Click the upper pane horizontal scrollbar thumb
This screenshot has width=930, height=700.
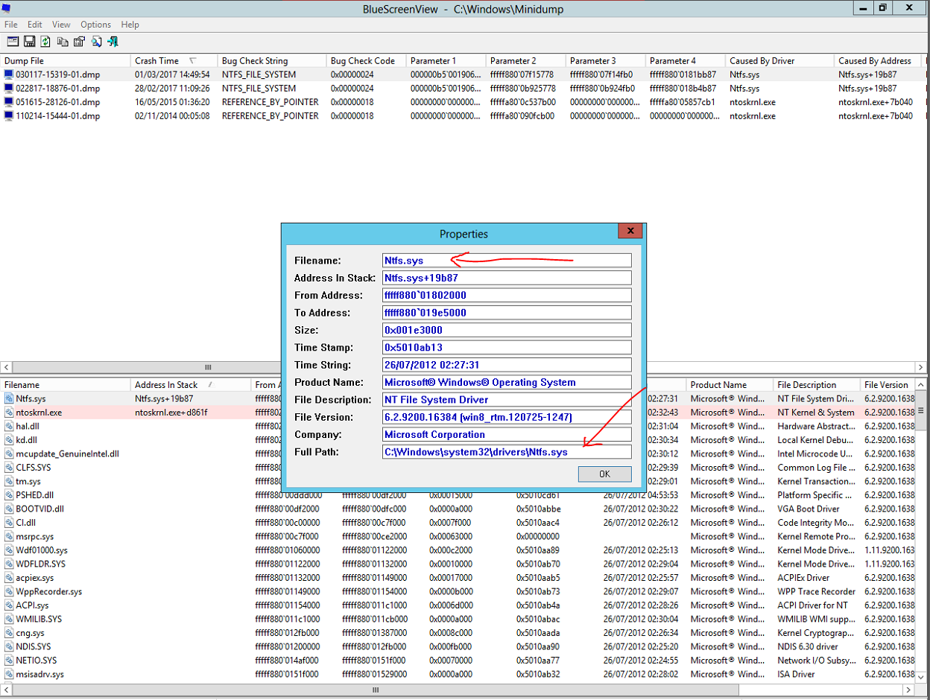click(208, 367)
